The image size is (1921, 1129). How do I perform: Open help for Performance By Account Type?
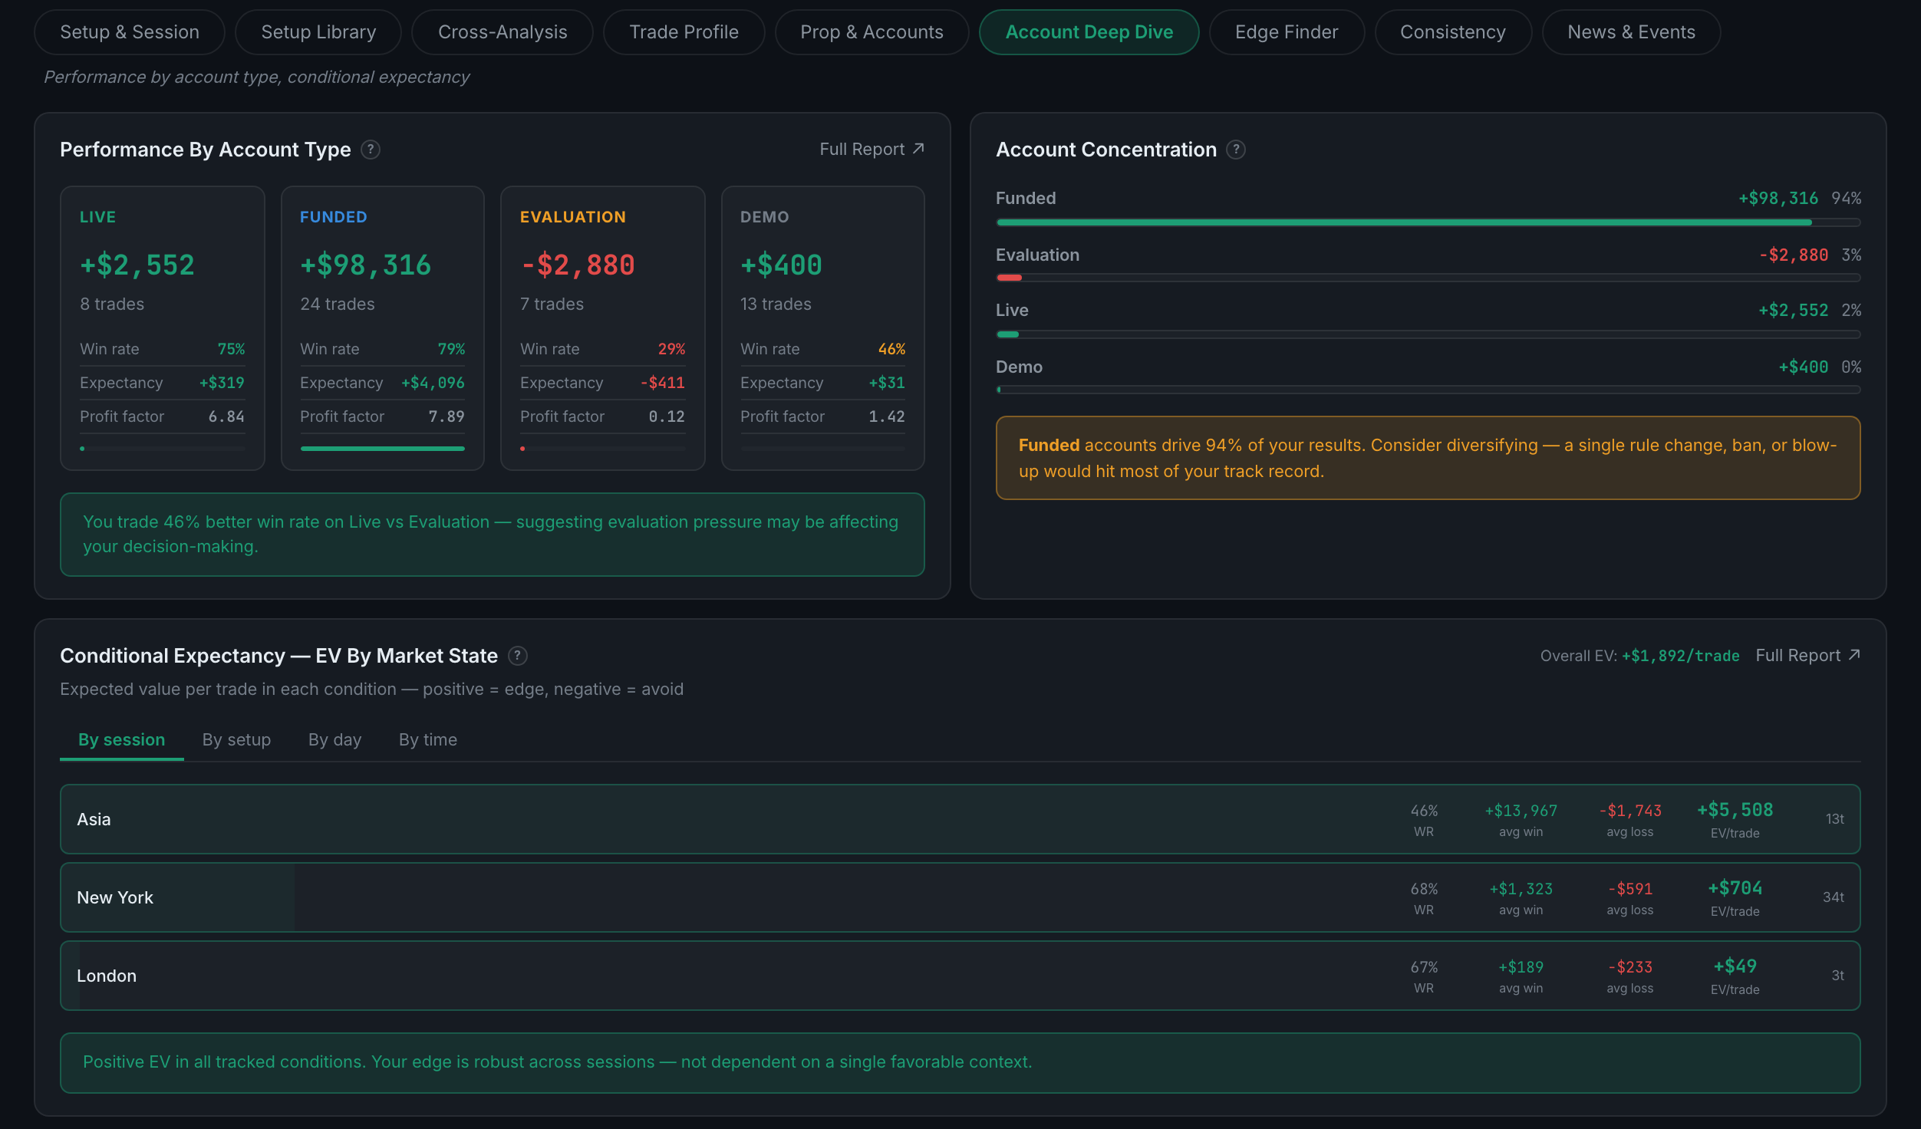pyautogui.click(x=371, y=150)
